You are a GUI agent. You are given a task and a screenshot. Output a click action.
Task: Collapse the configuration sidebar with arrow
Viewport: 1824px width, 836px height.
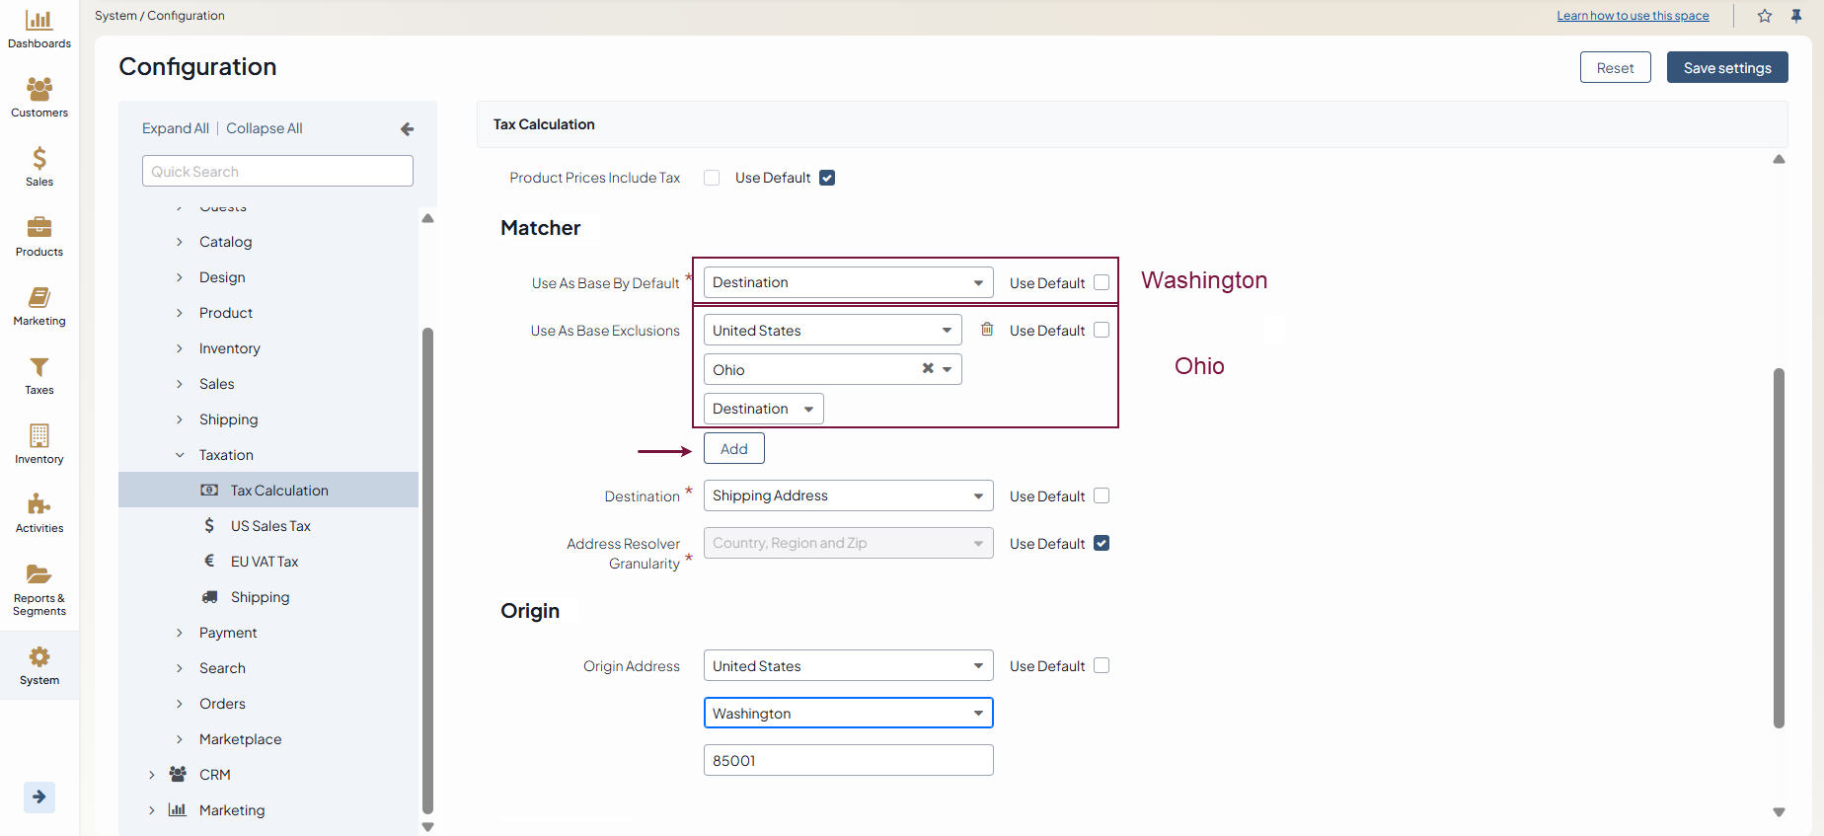(407, 129)
